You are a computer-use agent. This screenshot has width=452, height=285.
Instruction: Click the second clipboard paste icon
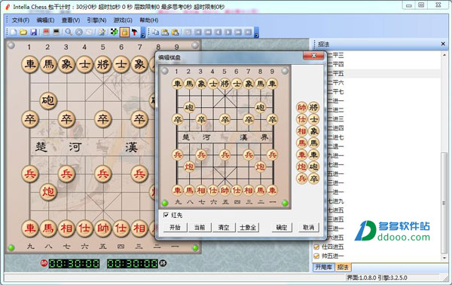point(176,32)
